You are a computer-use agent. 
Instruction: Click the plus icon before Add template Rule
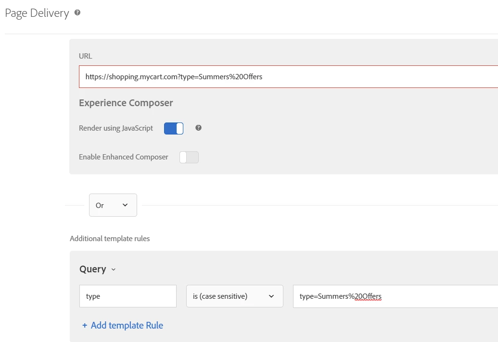(x=85, y=325)
